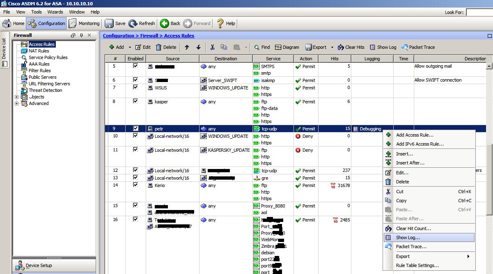Move rule down with the down arrow

[x=198, y=48]
